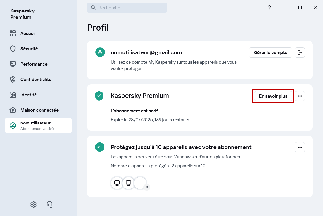Focus the Recherche search field
The height and width of the screenshot is (216, 323).
[130, 8]
